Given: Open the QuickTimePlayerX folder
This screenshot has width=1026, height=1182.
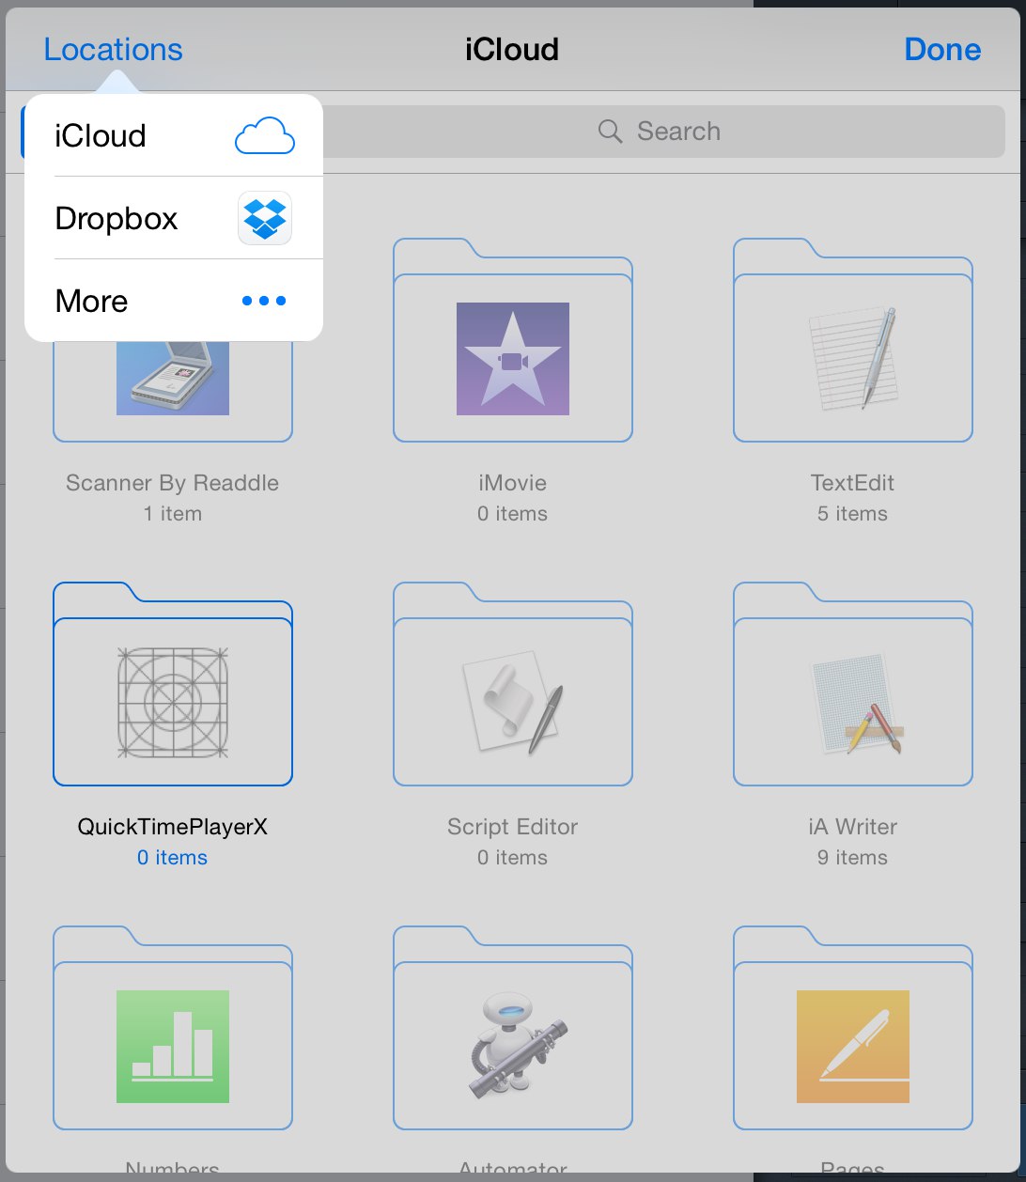Looking at the screenshot, I should pyautogui.click(x=173, y=684).
